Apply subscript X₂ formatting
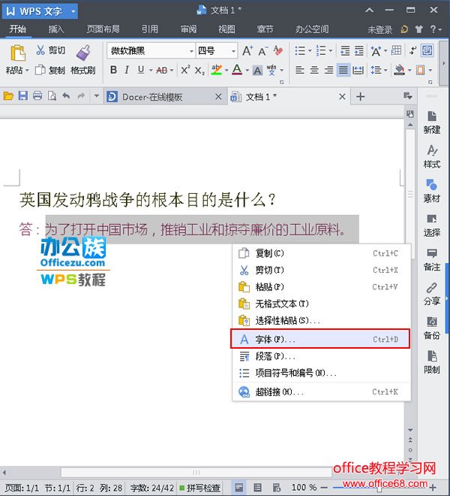Viewport: 450px width, 496px height. [x=199, y=70]
